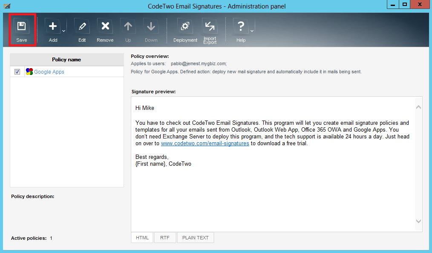Click the Google Apps colorful icon

point(29,72)
